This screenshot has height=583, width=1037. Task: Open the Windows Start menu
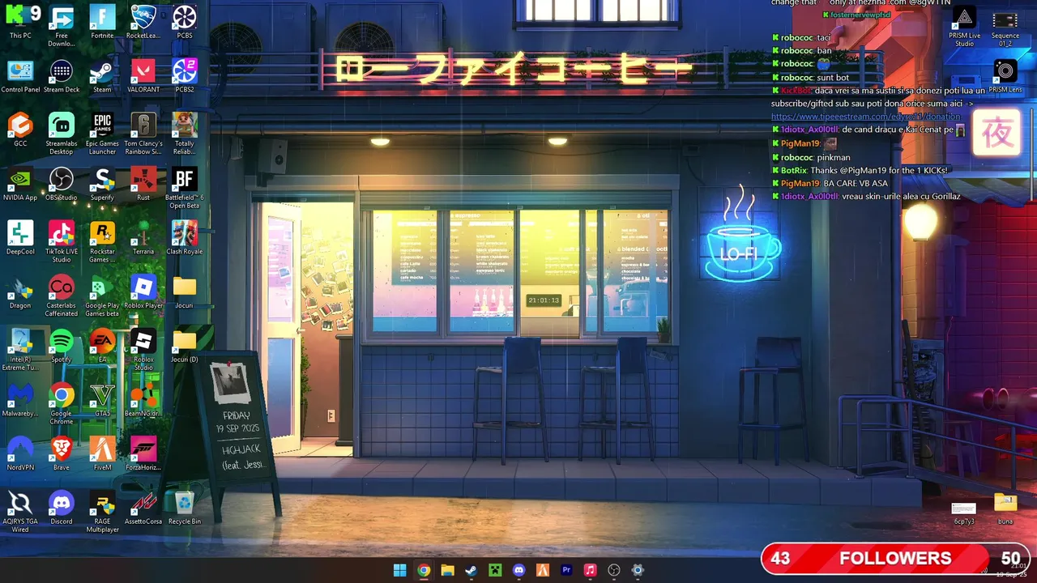[399, 570]
